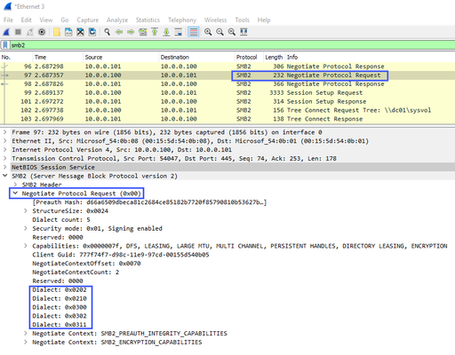The image size is (455, 355).
Task: Sort packets by the Source column header
Action: [x=121, y=57]
